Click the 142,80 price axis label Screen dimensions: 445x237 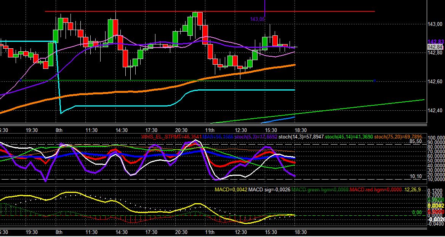(435, 53)
